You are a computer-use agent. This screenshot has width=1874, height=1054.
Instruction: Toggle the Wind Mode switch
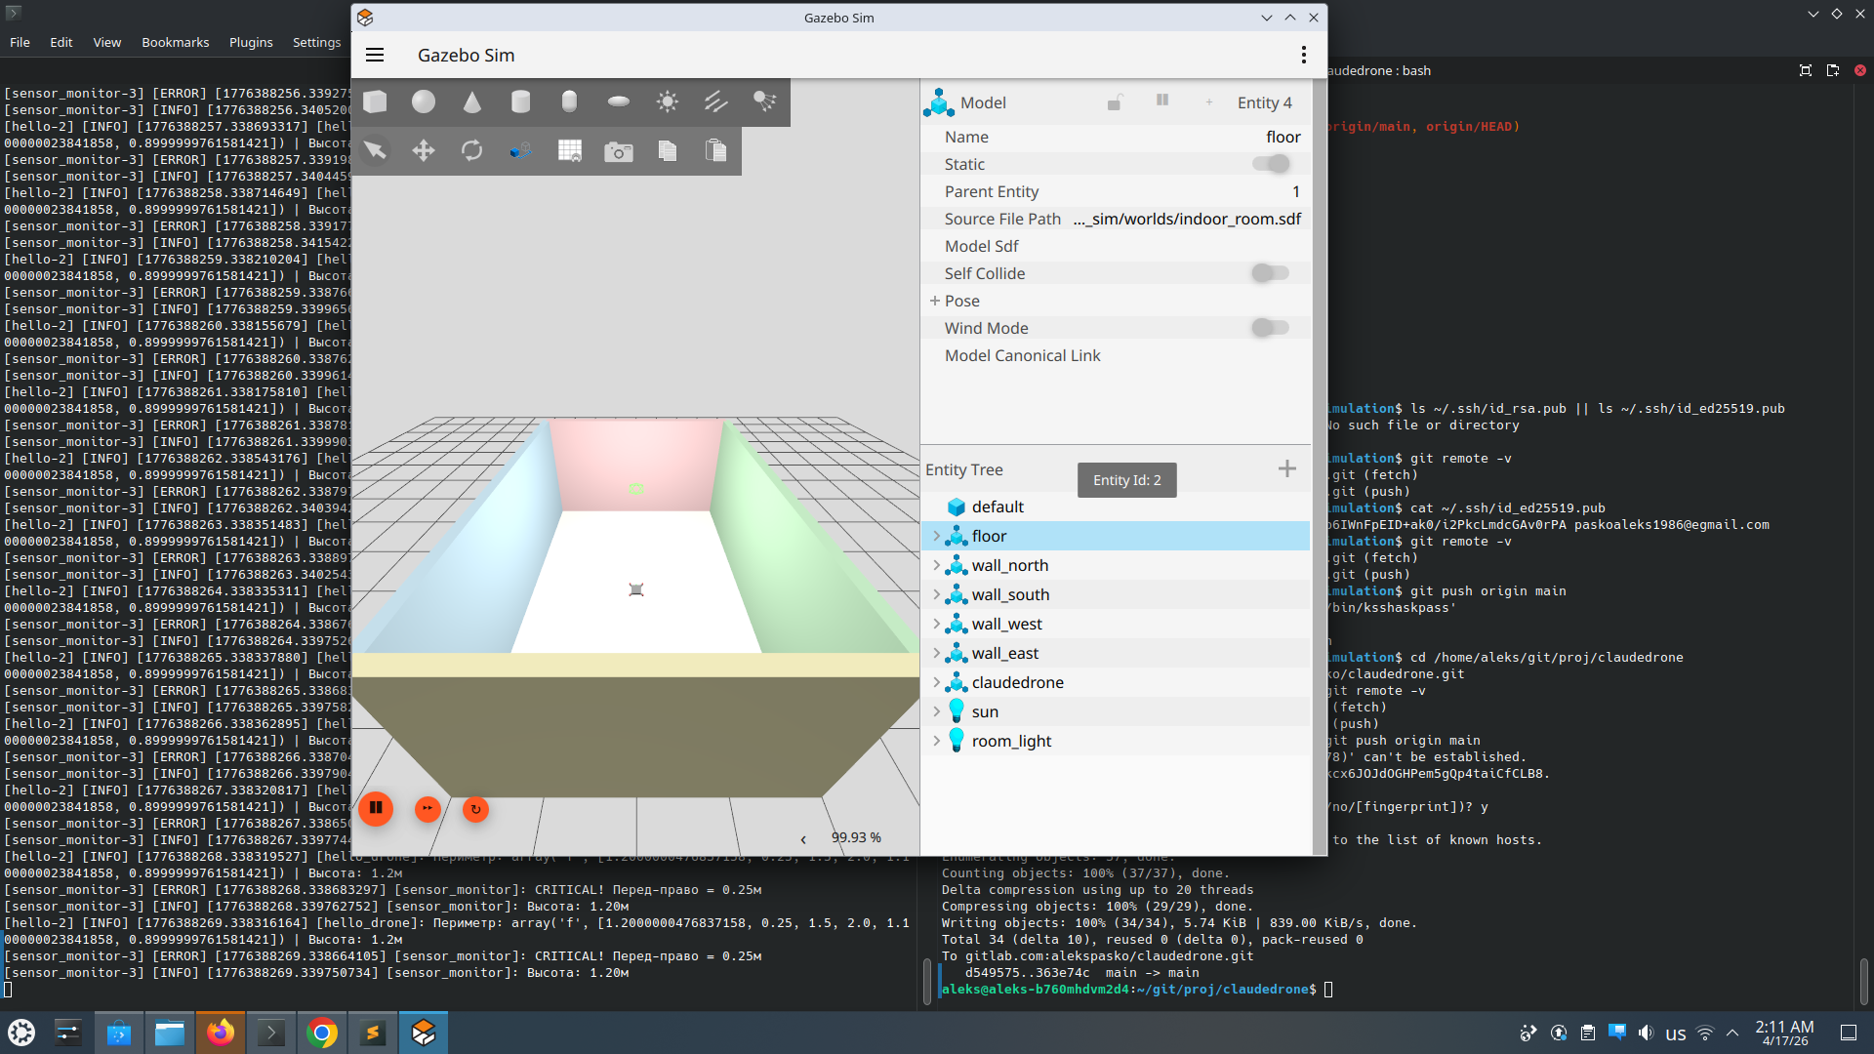[x=1272, y=328]
